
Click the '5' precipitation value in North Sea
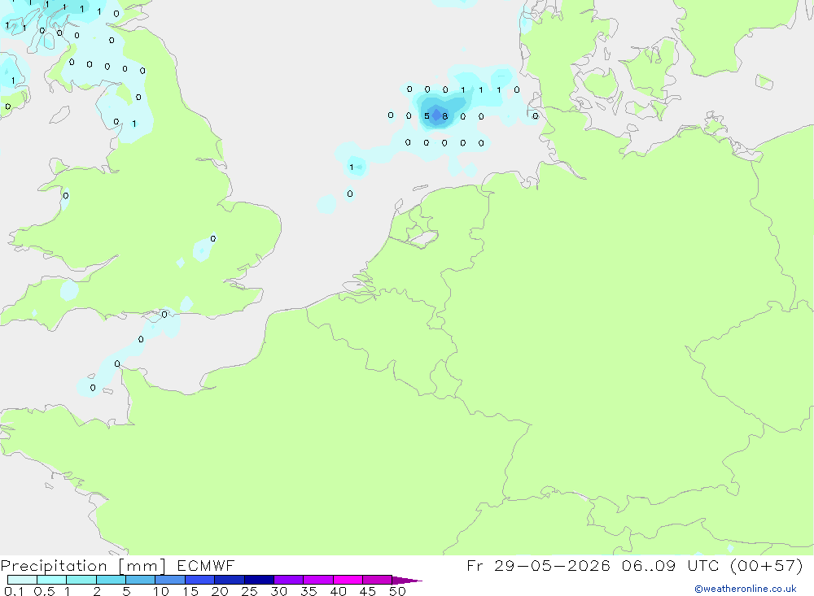pyautogui.click(x=427, y=116)
